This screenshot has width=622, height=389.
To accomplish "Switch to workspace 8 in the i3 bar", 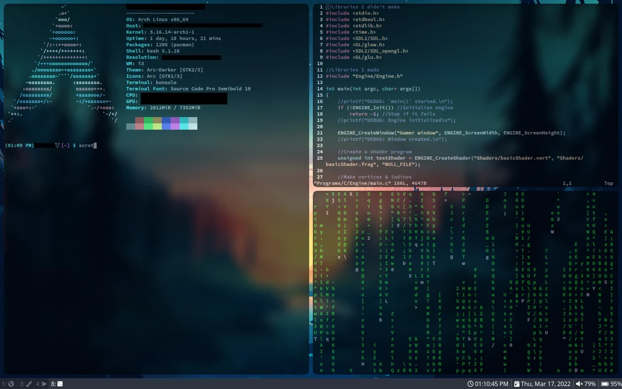I will pyautogui.click(x=55, y=383).
